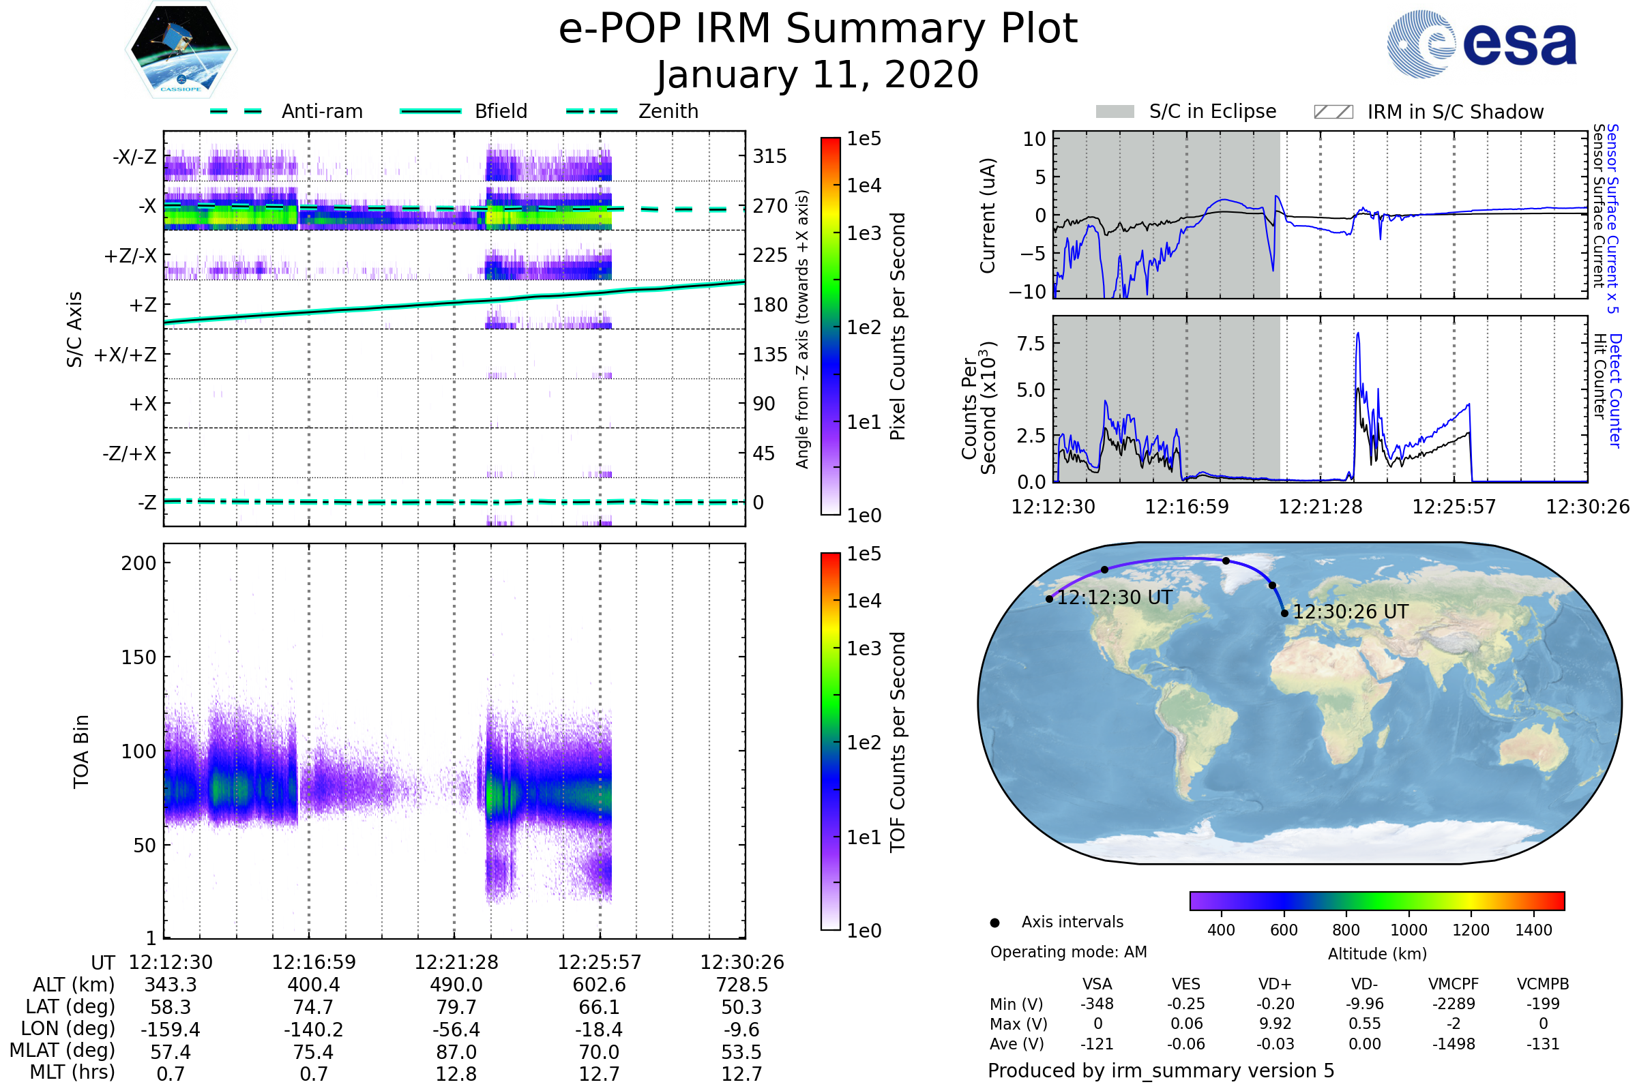The width and height of the screenshot is (1637, 1091).
Task: Click the Operating mode: AM text
Action: coord(1067,952)
